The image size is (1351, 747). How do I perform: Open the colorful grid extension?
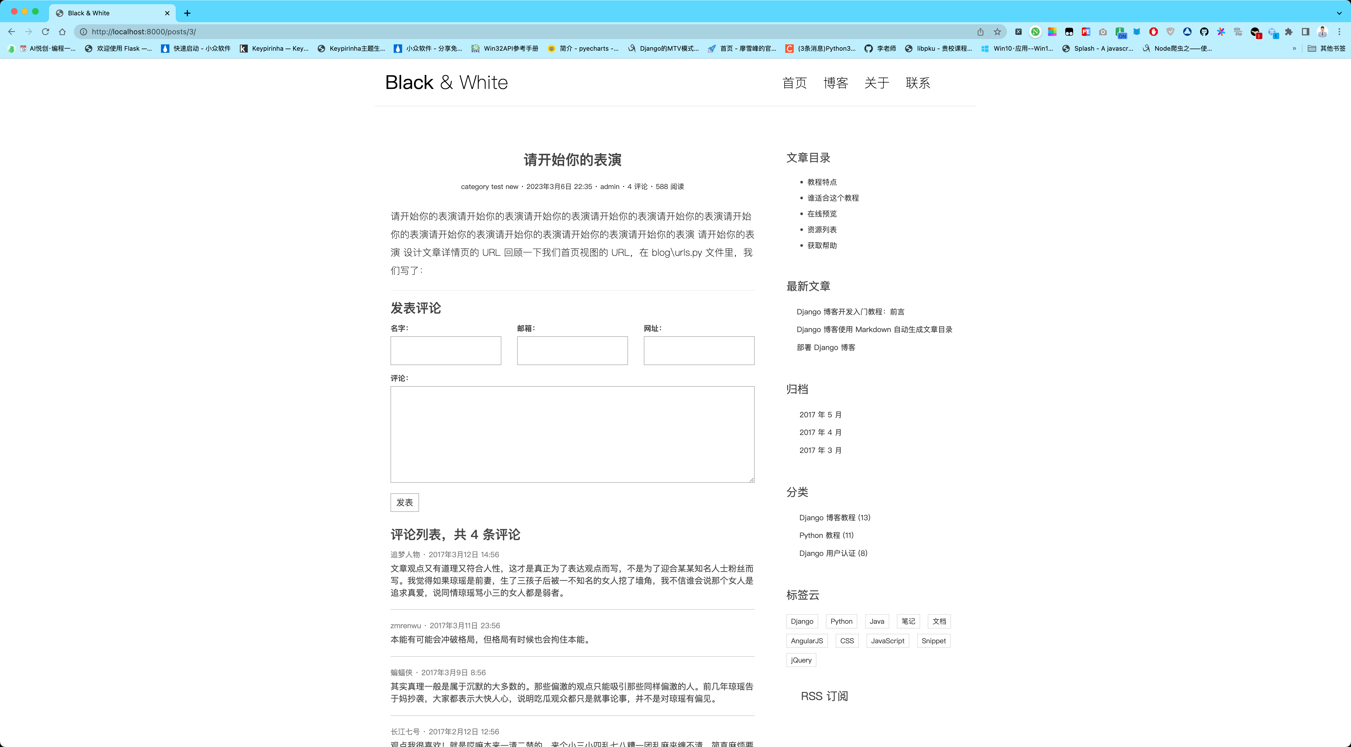[x=1052, y=32]
